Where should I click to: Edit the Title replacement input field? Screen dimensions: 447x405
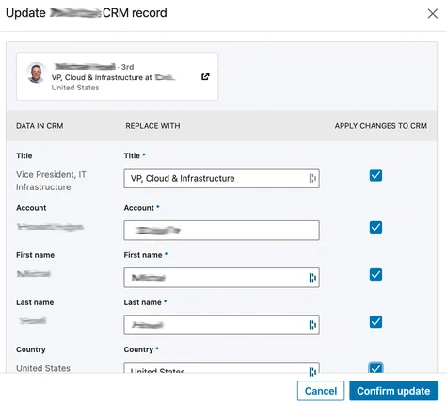(x=221, y=178)
